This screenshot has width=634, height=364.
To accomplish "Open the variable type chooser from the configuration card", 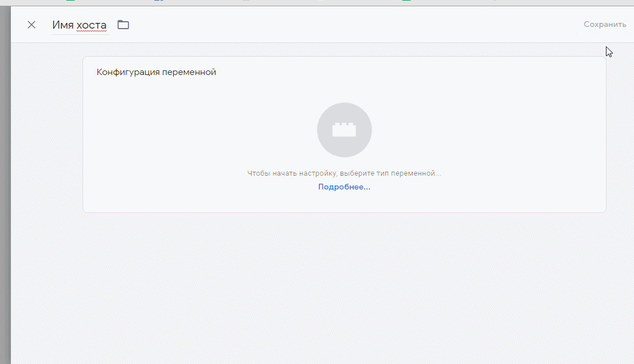I will pyautogui.click(x=344, y=129).
